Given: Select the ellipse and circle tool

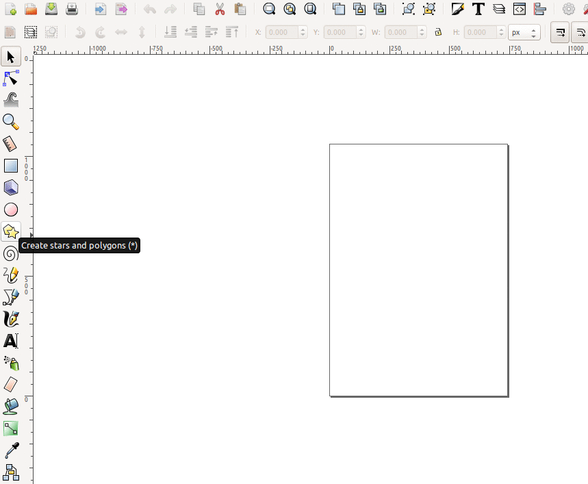Looking at the screenshot, I should (x=11, y=209).
